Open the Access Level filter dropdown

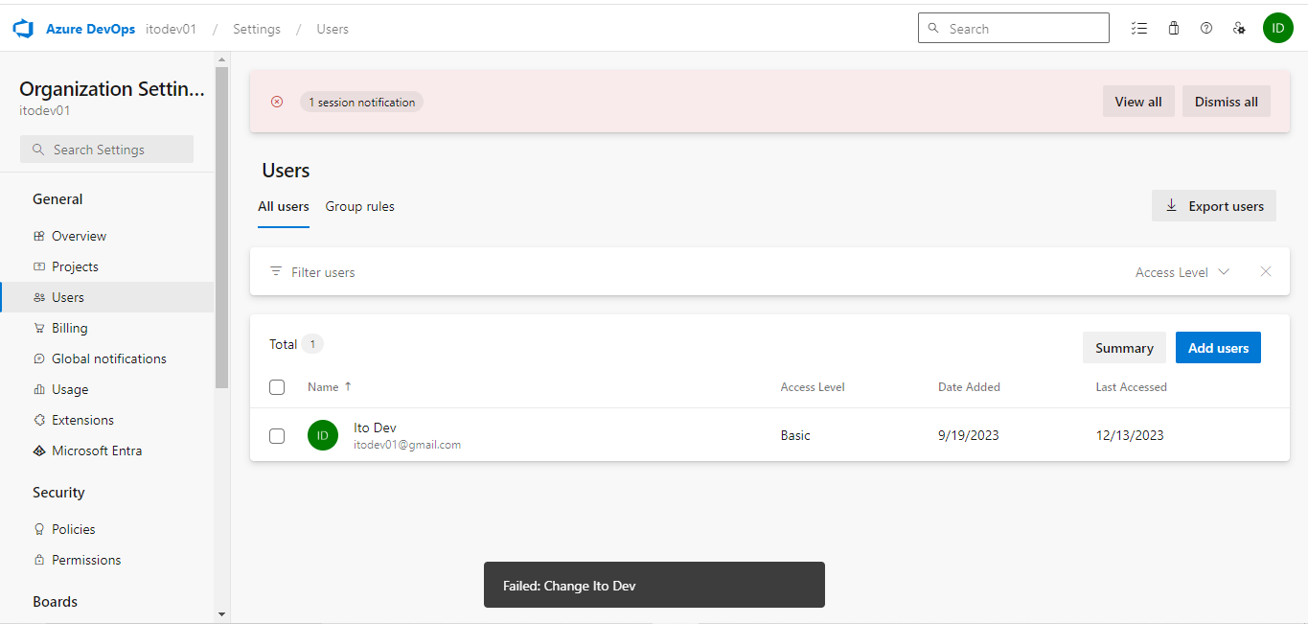click(x=1182, y=272)
